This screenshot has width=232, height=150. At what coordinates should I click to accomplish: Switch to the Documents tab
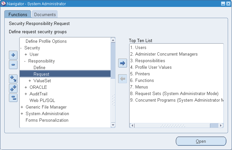click(x=45, y=14)
